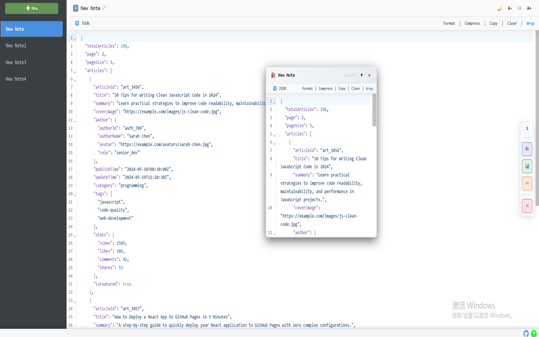Click Format in the popup toolbar
Viewport: 539px width, 337px height.
(307, 88)
